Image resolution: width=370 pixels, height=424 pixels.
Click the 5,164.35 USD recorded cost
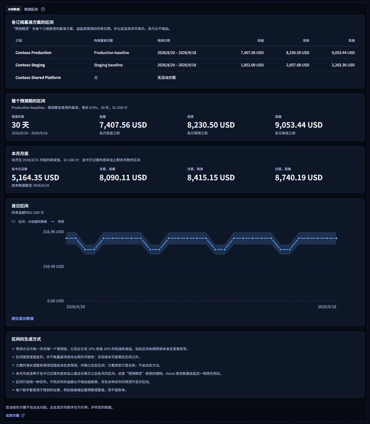35,177
